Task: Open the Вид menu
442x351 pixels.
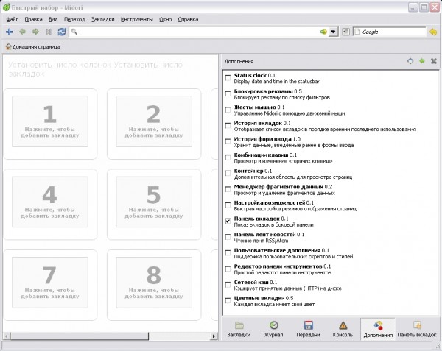Action: tap(53, 19)
